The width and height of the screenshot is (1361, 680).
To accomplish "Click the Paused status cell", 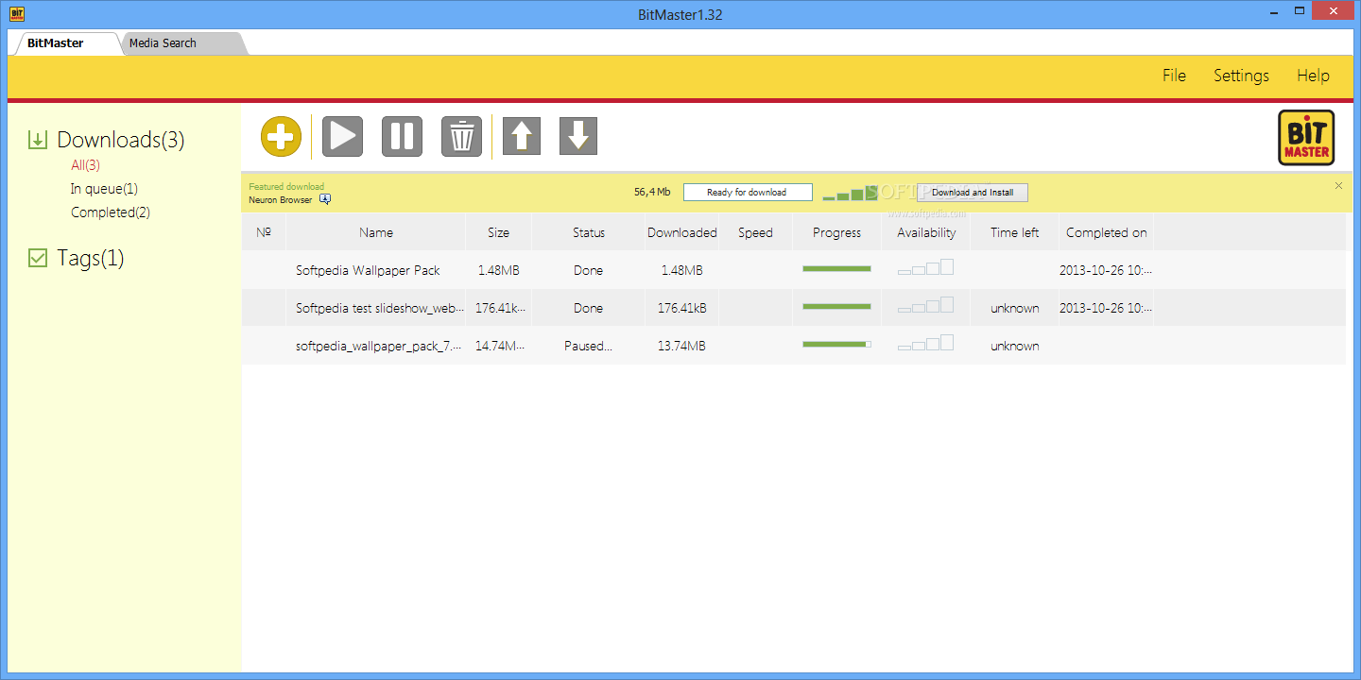I will (589, 346).
